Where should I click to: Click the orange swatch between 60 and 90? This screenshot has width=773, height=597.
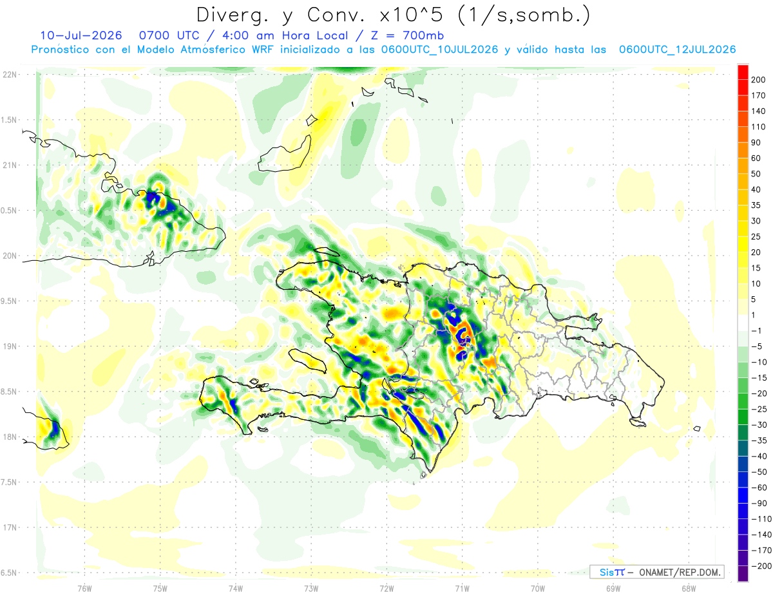743,150
